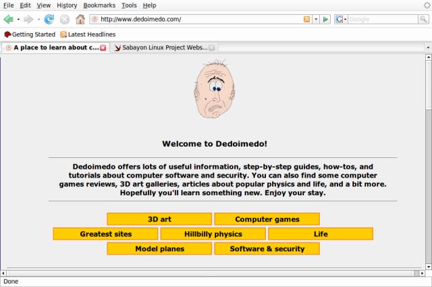Screen dimensions: 432x287
Task: Click the green Go arrow button
Action: point(325,20)
